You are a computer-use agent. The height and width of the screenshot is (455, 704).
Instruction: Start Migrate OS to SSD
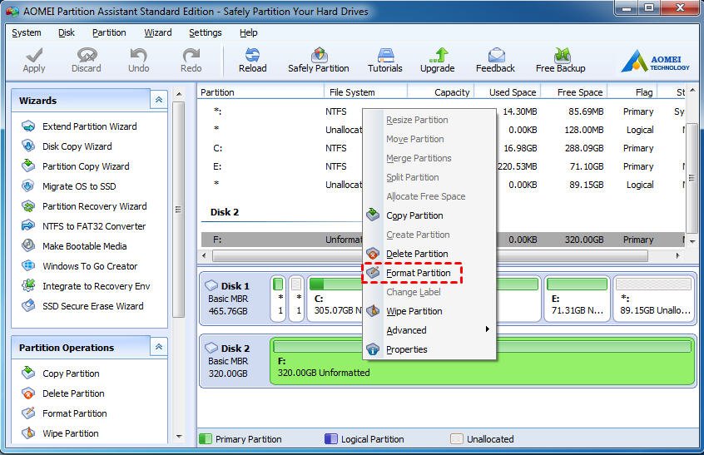[x=79, y=186]
